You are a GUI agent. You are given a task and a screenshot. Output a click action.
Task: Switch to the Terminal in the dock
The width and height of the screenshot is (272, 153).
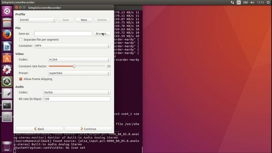(7, 105)
